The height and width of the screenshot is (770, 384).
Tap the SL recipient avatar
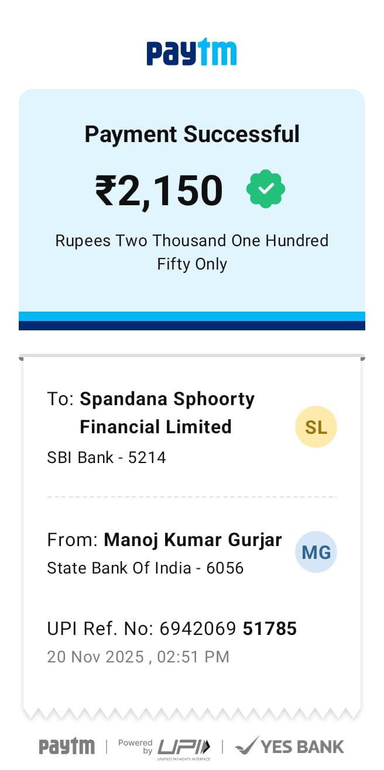point(316,427)
